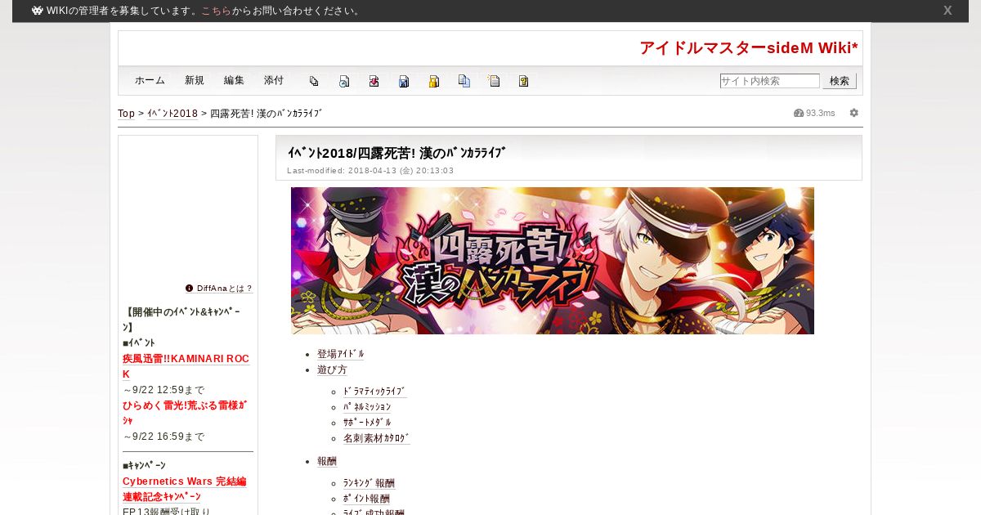Click the copy-page toolbar icon
The image size is (981, 515).
point(314,81)
